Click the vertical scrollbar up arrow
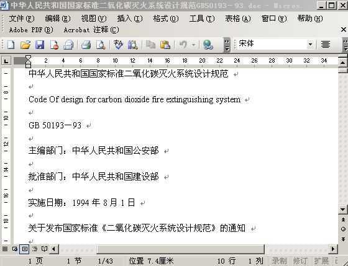 [343, 63]
